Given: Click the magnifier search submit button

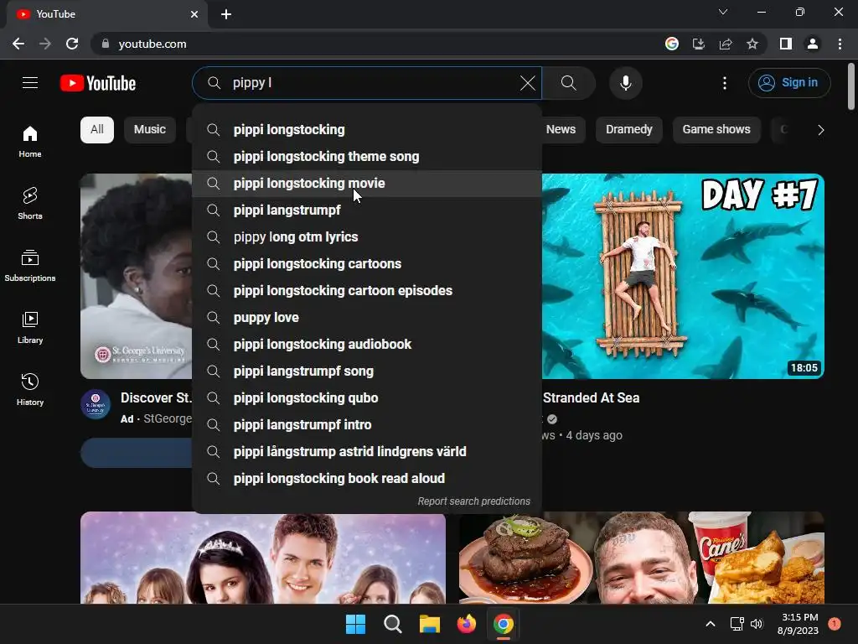Looking at the screenshot, I should click(569, 83).
